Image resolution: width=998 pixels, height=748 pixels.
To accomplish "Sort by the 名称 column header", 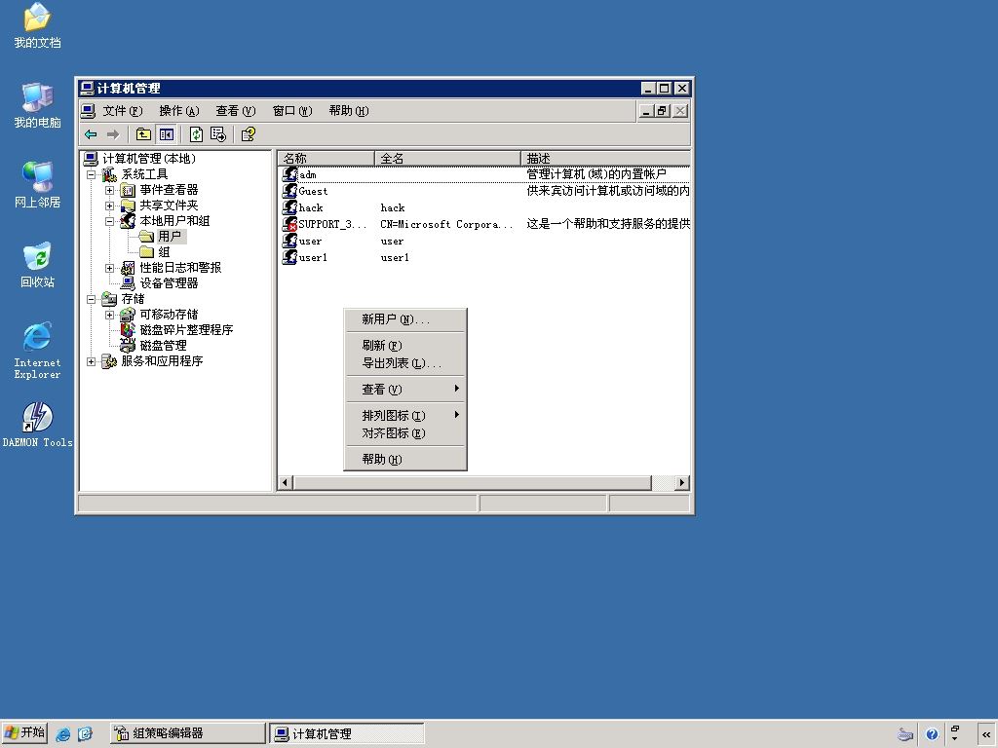I will point(326,158).
